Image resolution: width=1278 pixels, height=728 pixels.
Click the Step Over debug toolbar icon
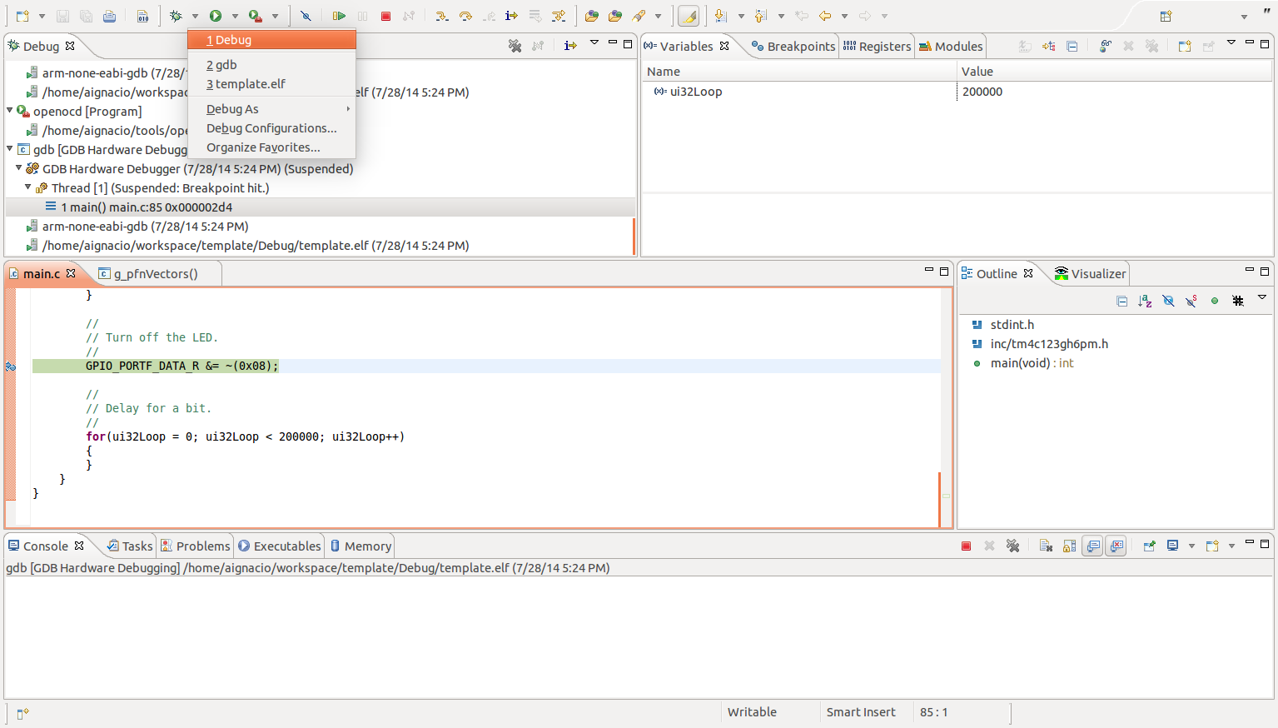point(466,15)
